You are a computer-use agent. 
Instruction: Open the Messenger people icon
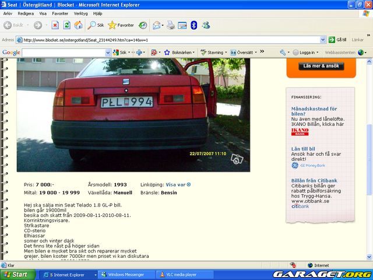click(206, 25)
